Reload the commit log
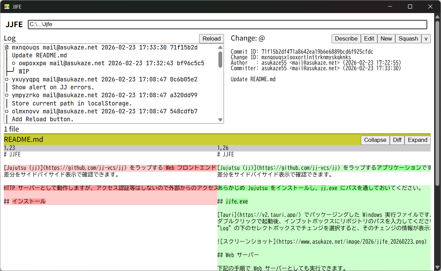 coord(211,38)
